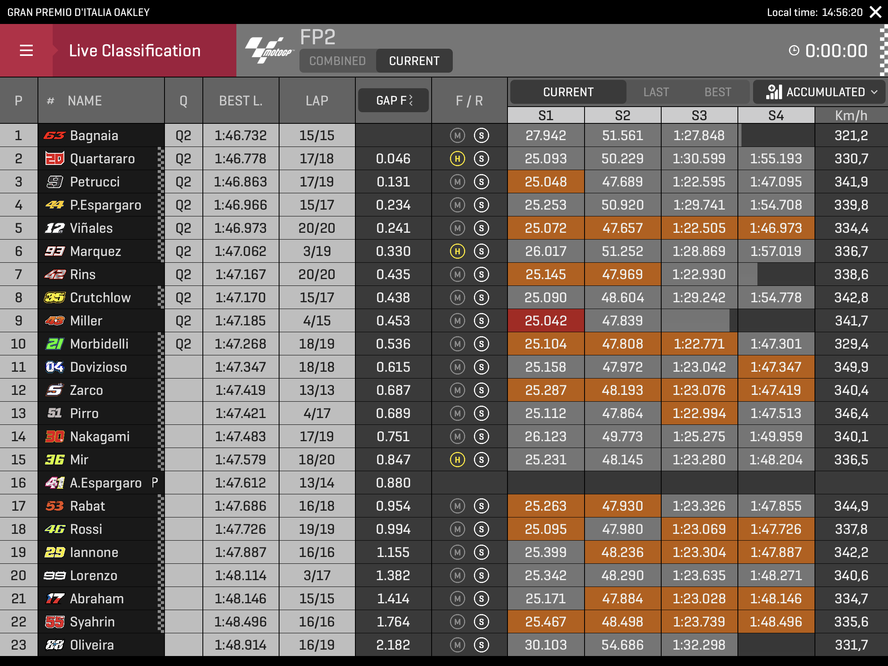The height and width of the screenshot is (666, 888).
Task: Expand the ACCUMULATED dropdown
Action: (825, 92)
